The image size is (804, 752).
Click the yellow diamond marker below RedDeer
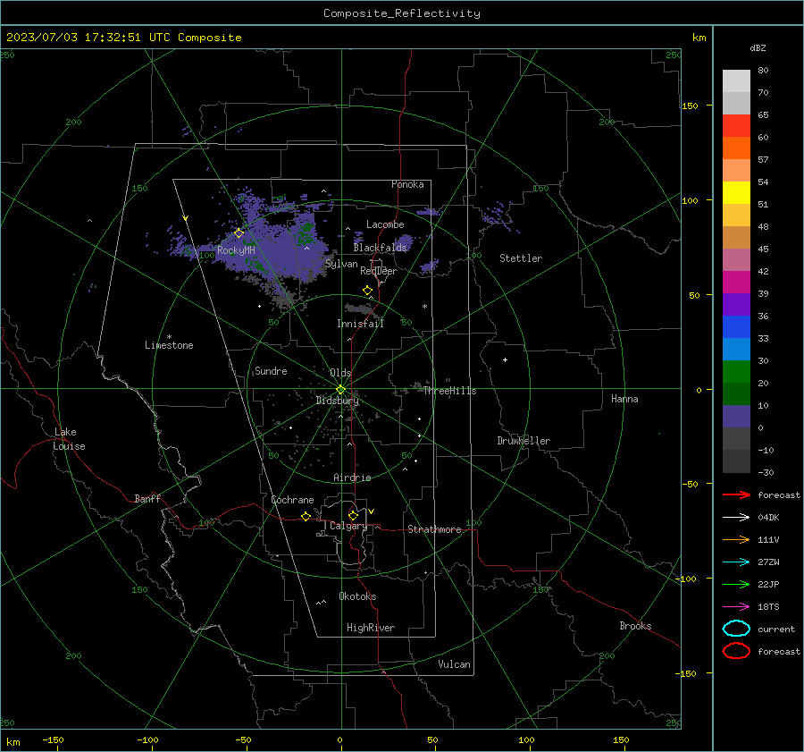[x=368, y=291]
